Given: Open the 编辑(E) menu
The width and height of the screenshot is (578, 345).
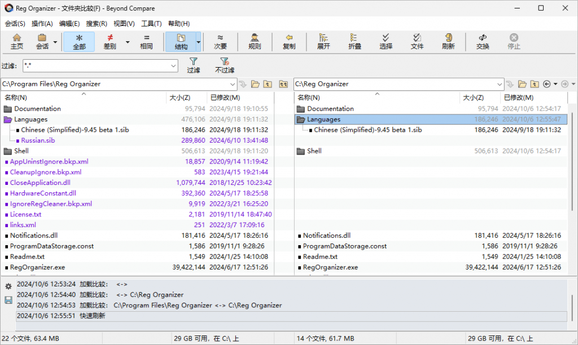Looking at the screenshot, I should pyautogui.click(x=69, y=24).
